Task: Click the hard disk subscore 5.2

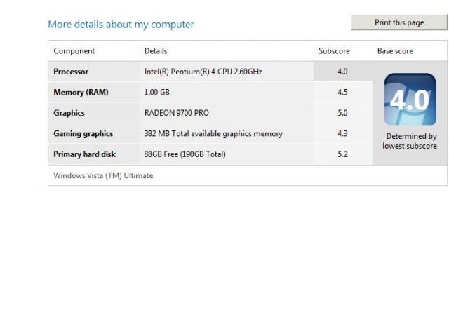Action: click(x=342, y=154)
